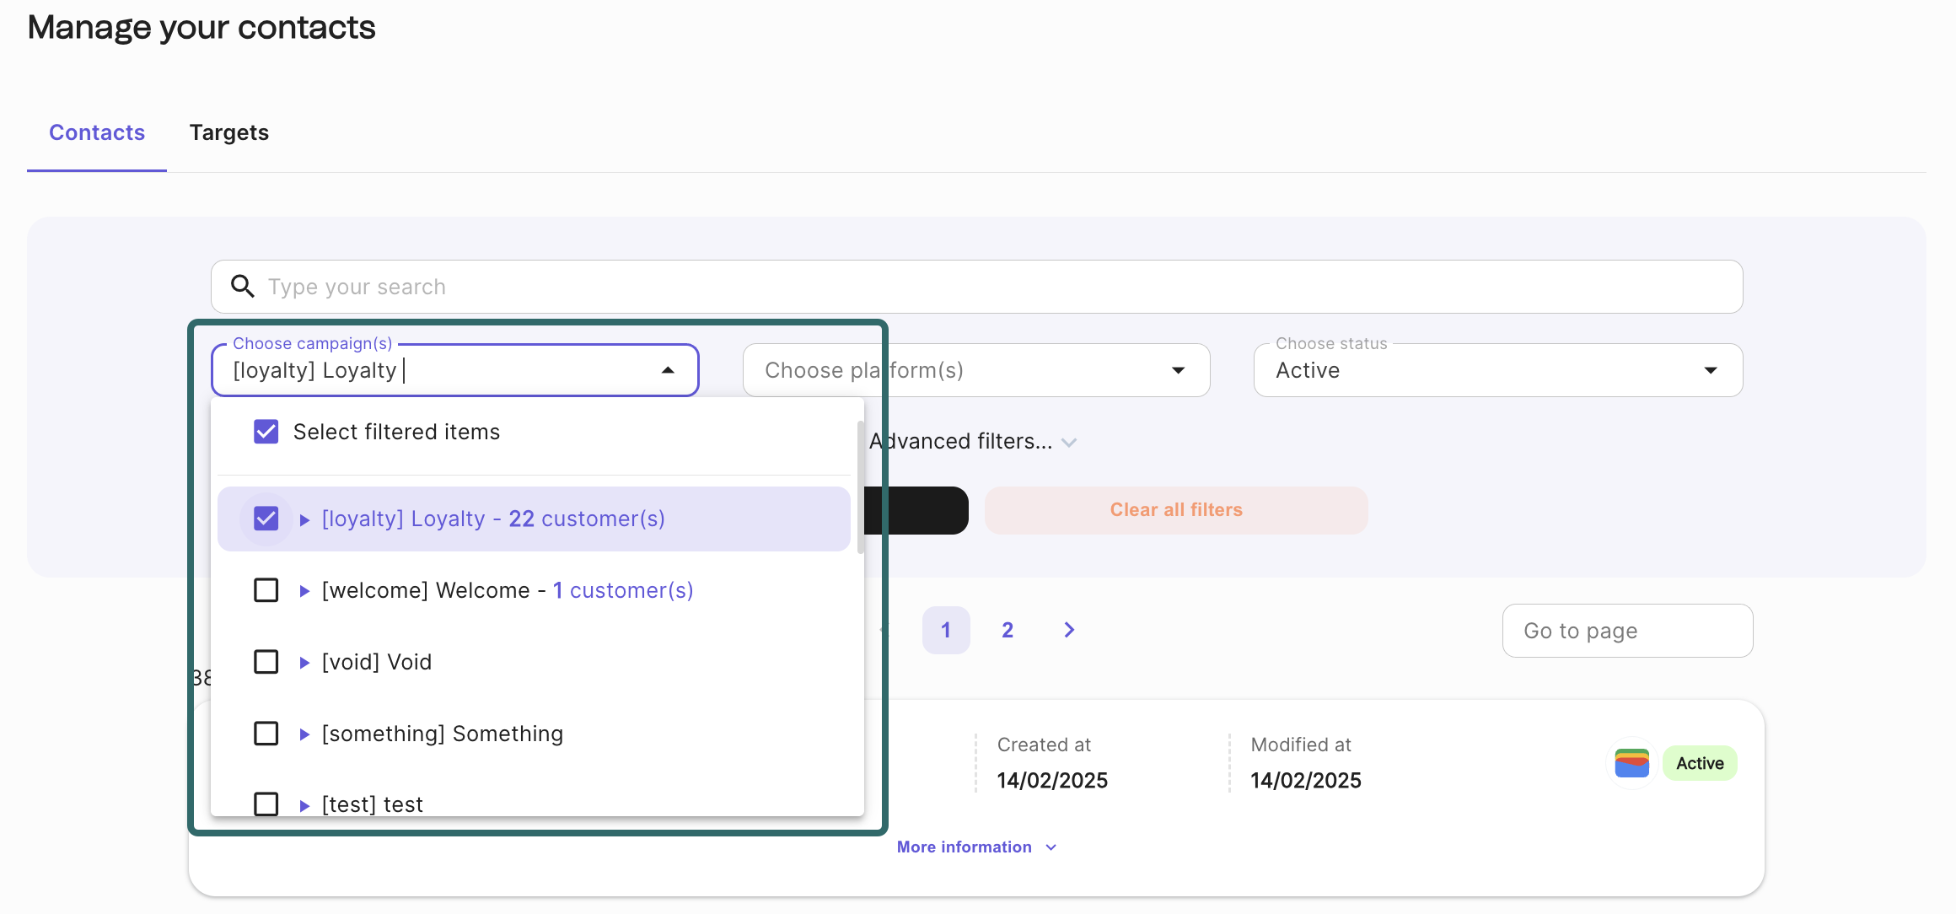Click the Go to page input

(1627, 631)
